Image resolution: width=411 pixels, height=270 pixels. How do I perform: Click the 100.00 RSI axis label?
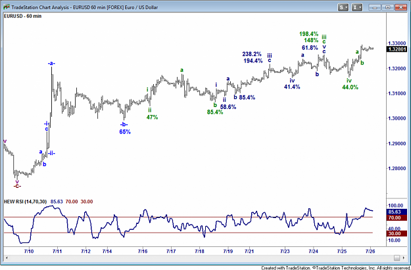click(396, 206)
